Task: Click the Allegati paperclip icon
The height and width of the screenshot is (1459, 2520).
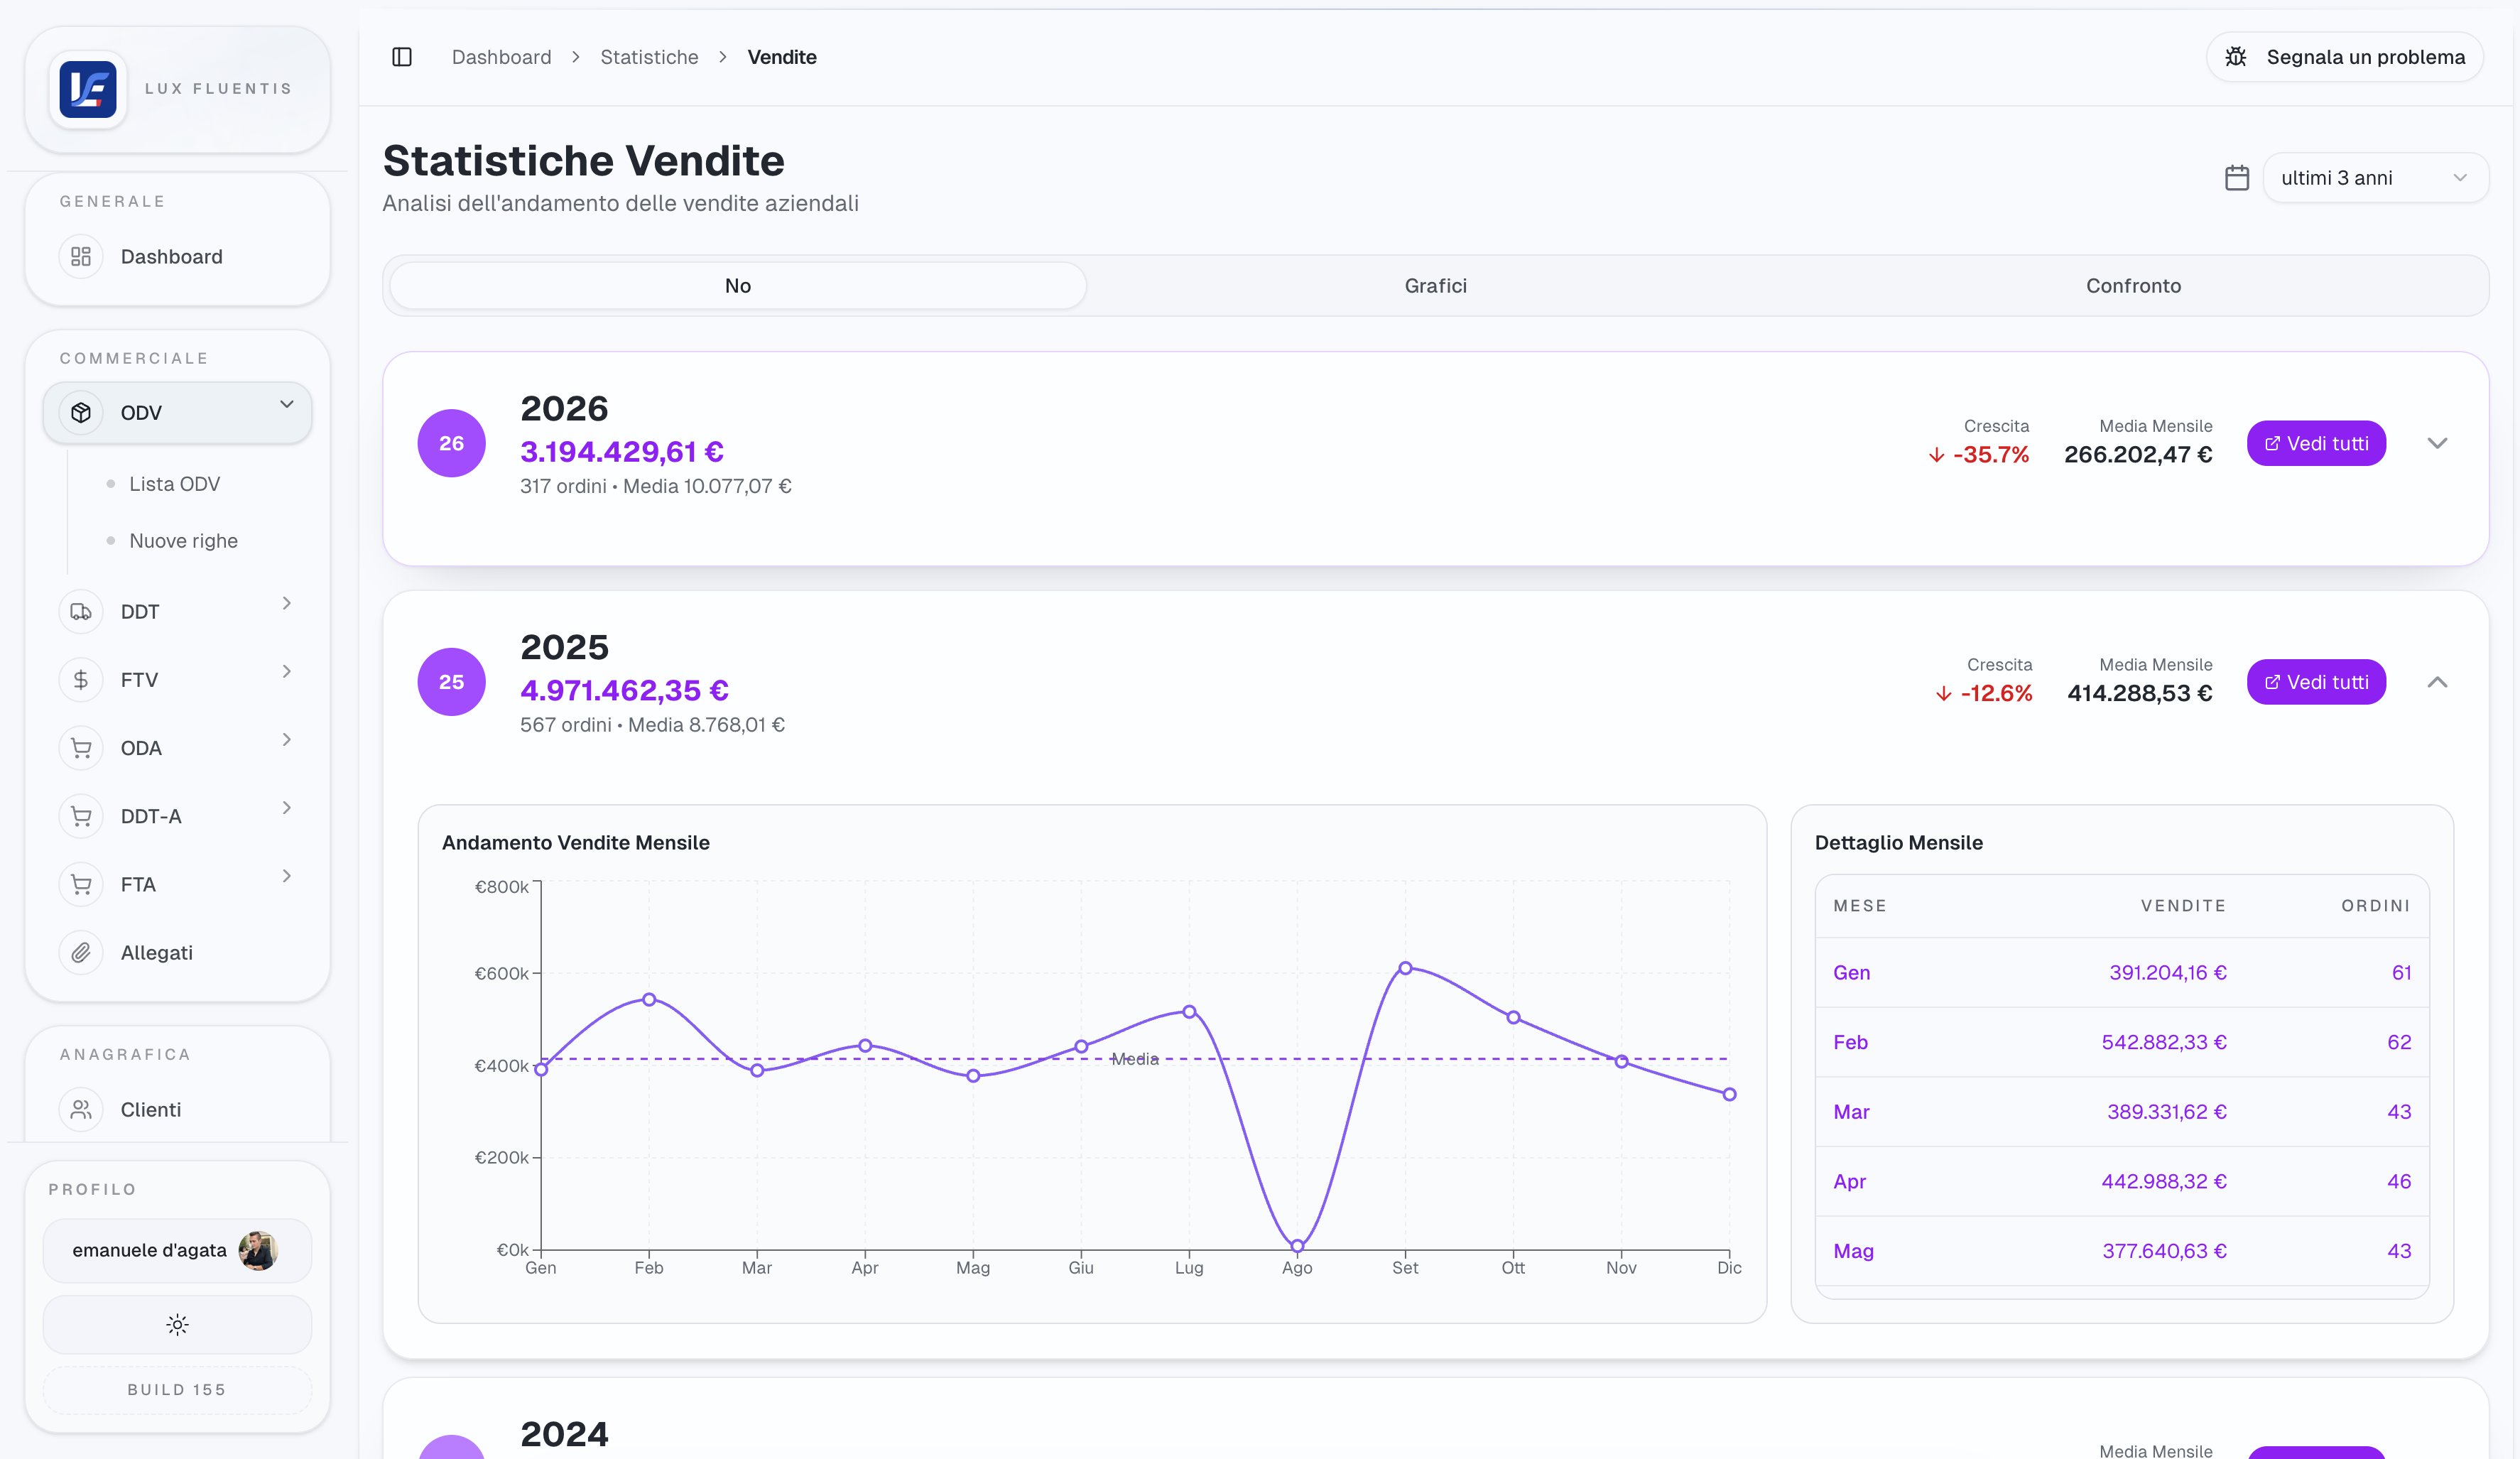Action: click(81, 953)
